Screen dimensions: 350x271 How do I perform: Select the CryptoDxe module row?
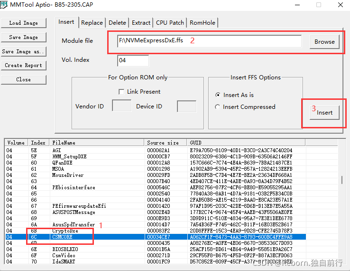click(156, 231)
